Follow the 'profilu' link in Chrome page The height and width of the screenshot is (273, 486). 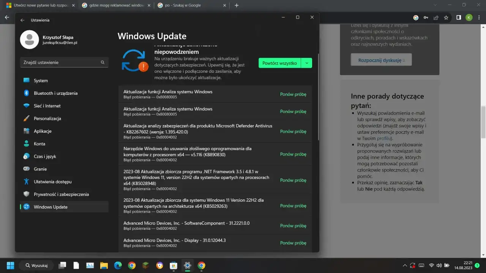[383, 138]
